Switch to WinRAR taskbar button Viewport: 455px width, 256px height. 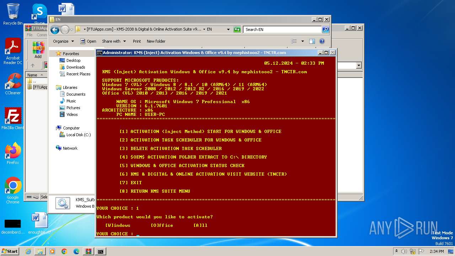click(89, 251)
